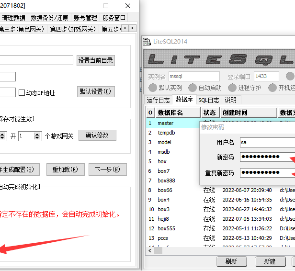Sort by 数据库名 column header
Screen dimensions: 295x271
pos(177,113)
